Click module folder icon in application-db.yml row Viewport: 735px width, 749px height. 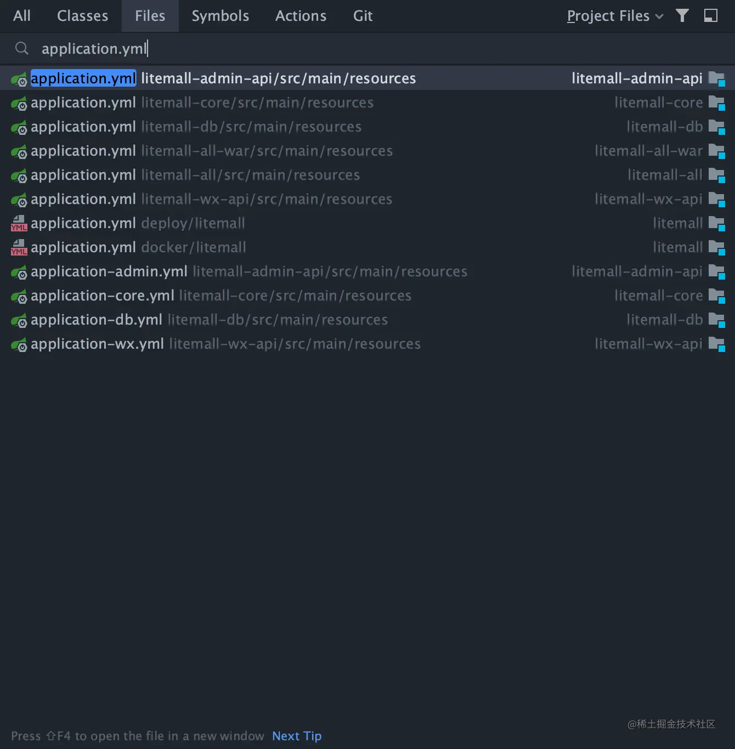pyautogui.click(x=717, y=320)
